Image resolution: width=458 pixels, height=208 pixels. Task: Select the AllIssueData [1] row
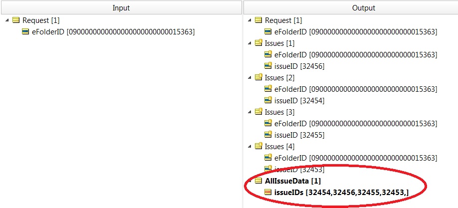[x=293, y=181]
